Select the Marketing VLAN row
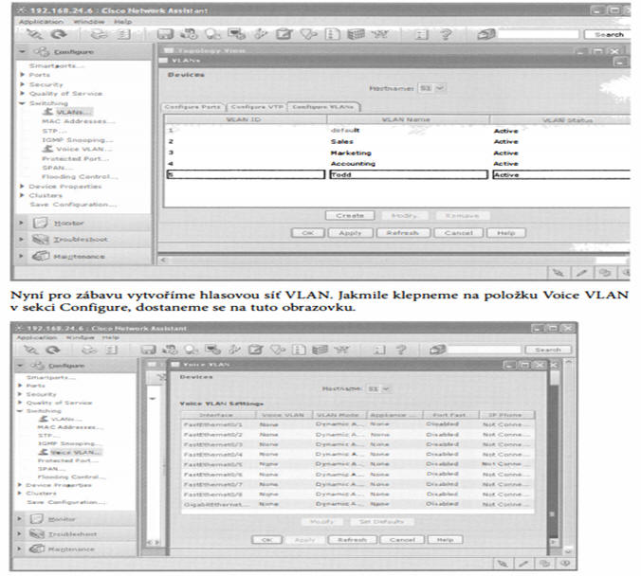The width and height of the screenshot is (641, 576). pyautogui.click(x=396, y=153)
